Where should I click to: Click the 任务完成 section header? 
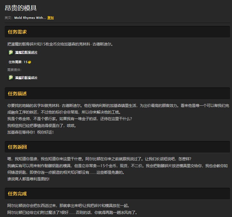17,193
